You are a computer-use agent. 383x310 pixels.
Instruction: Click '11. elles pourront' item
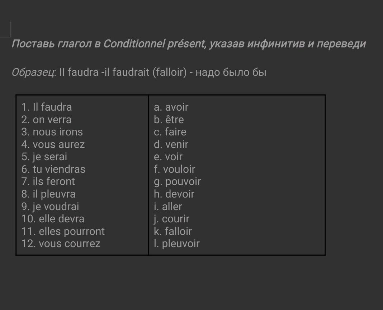coord(63,231)
